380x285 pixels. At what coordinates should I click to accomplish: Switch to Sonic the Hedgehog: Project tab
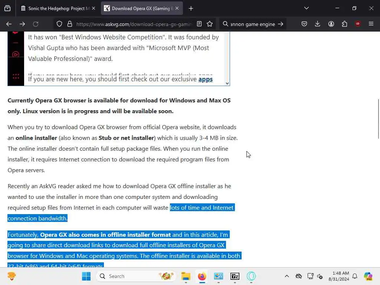pyautogui.click(x=58, y=9)
